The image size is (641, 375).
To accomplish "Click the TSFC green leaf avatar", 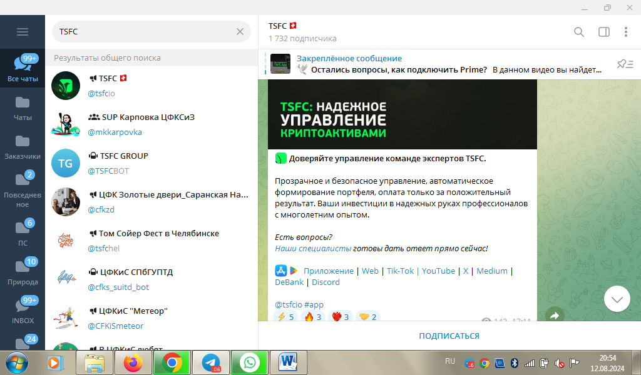I will (x=65, y=86).
